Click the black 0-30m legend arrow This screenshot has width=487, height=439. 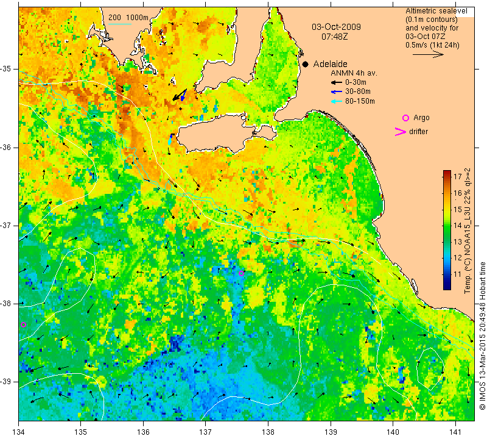coord(337,83)
